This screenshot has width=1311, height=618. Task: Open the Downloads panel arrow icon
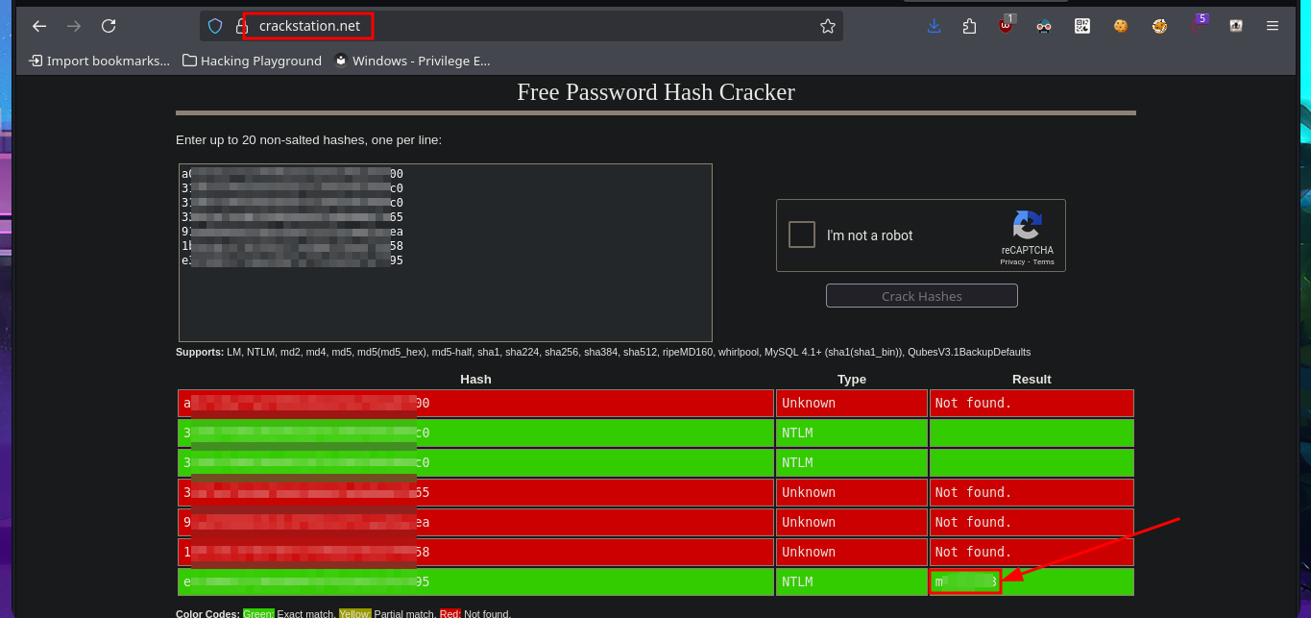point(934,26)
